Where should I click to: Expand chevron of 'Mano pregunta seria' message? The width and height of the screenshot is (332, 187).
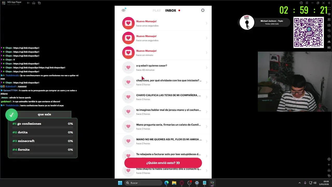point(207,126)
